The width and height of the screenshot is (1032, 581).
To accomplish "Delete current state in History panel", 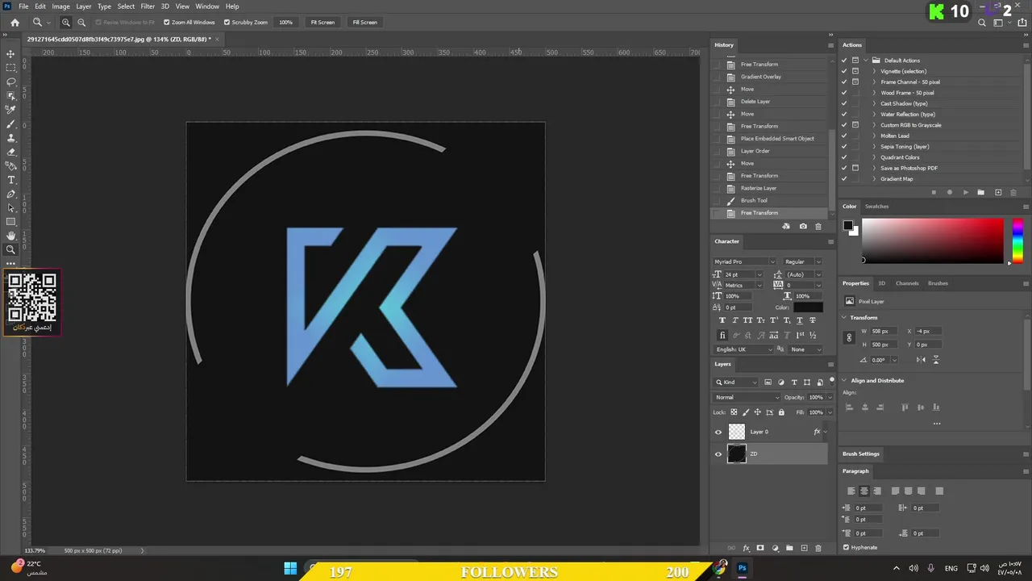I will click(818, 227).
